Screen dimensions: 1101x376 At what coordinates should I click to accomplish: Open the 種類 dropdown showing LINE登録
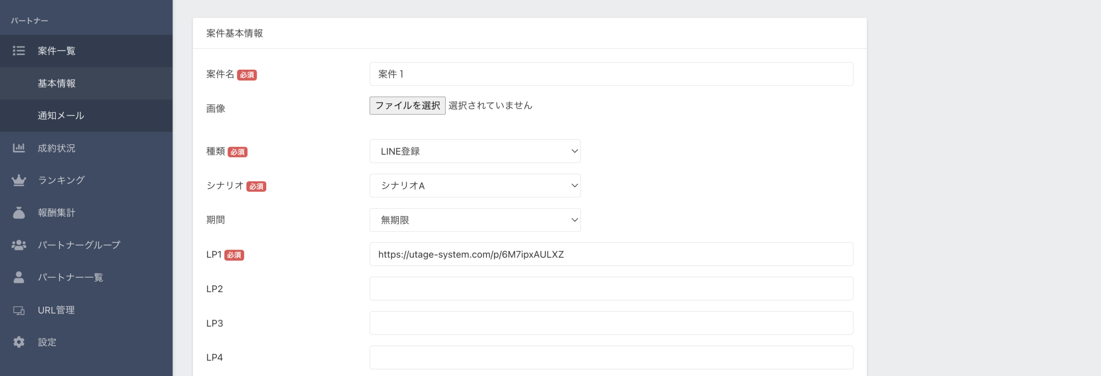pos(475,151)
